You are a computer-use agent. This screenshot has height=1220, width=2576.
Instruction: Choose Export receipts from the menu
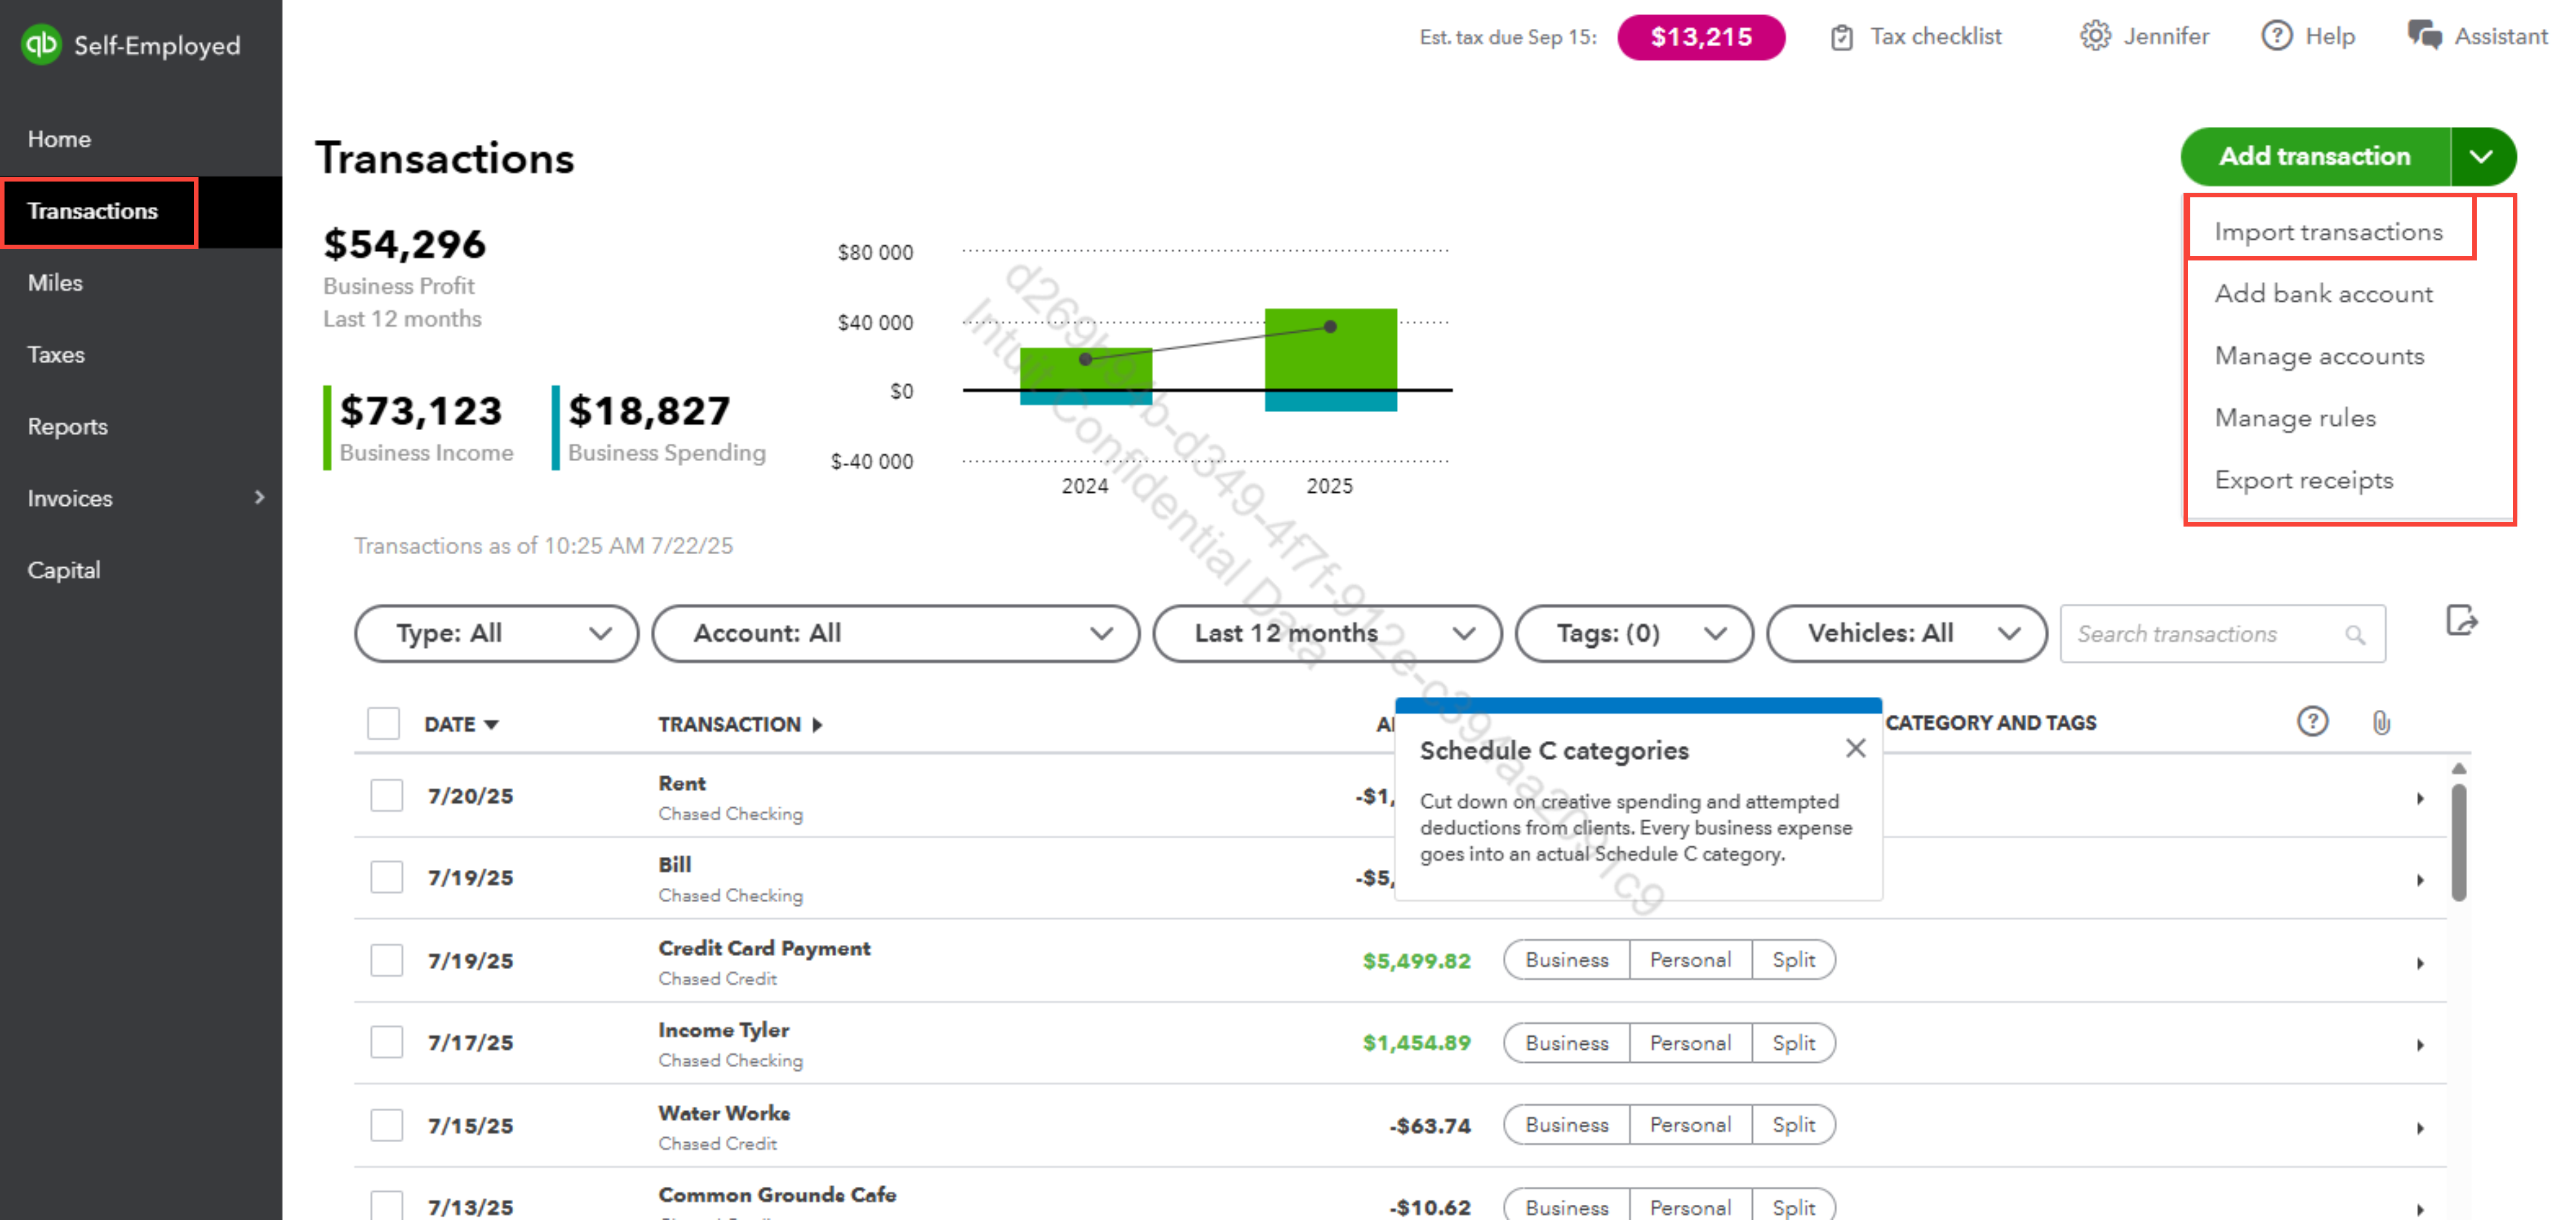click(x=2304, y=480)
